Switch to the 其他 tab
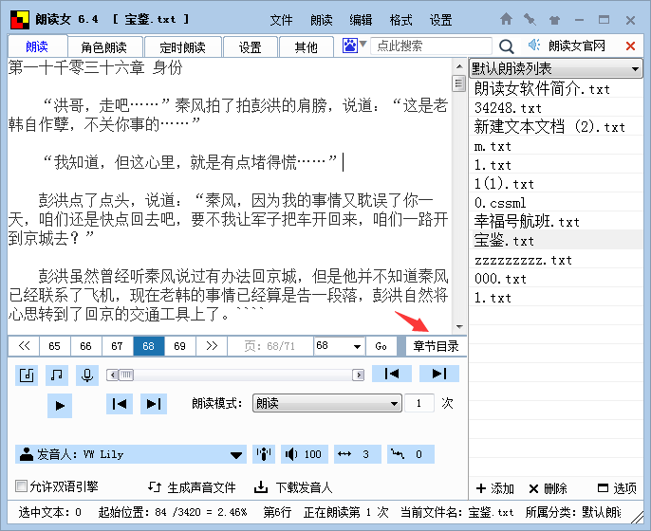This screenshot has height=531, width=651. tap(307, 46)
